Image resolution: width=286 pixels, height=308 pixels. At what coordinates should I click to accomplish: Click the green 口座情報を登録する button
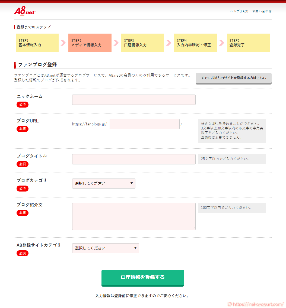(x=142, y=278)
